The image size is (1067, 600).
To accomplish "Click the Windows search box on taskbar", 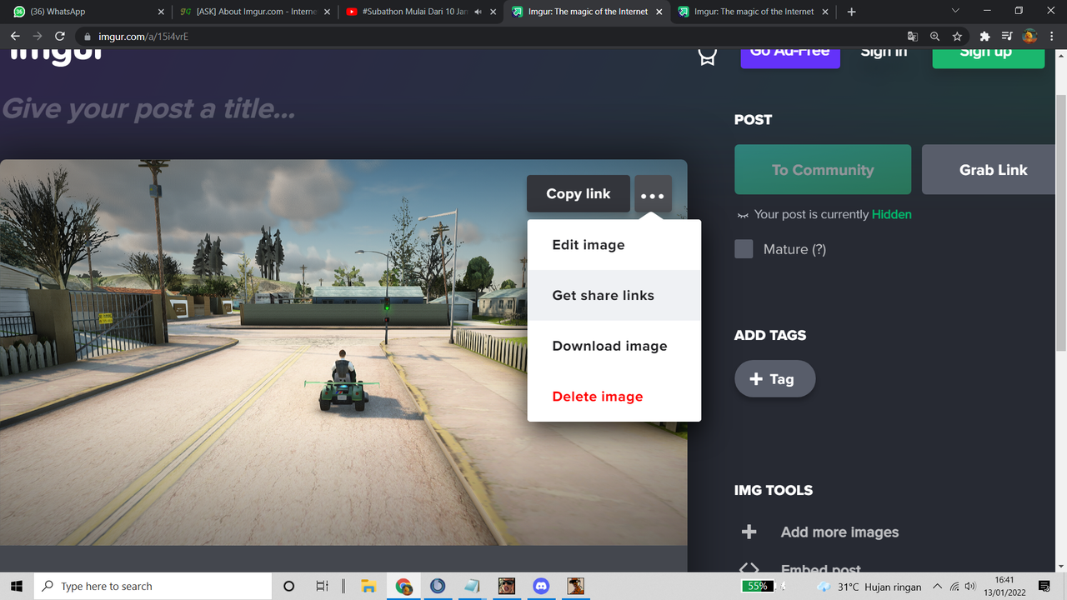I will (153, 586).
